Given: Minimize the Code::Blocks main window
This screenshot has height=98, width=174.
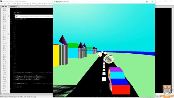Looking at the screenshot, I should tap(160, 1).
